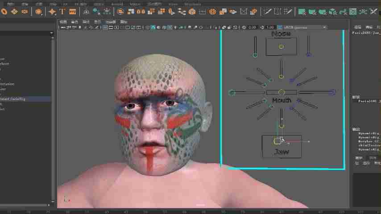The image size is (381, 214).
Task: Select the blue slider handle right of Nose box
Action: coord(309,55)
